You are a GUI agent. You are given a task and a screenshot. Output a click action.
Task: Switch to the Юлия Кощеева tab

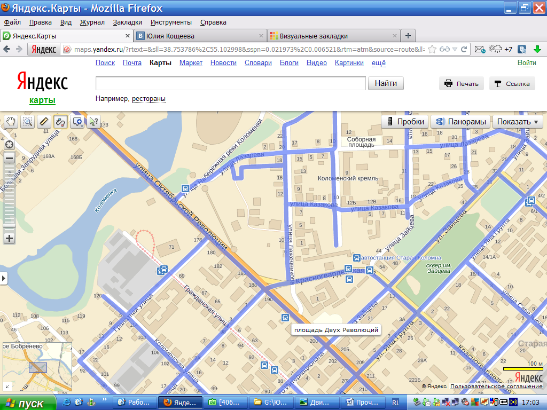(200, 36)
